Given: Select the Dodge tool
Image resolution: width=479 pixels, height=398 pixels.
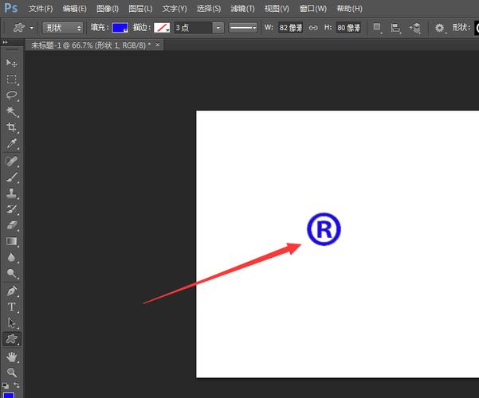Looking at the screenshot, I should pyautogui.click(x=12, y=273).
